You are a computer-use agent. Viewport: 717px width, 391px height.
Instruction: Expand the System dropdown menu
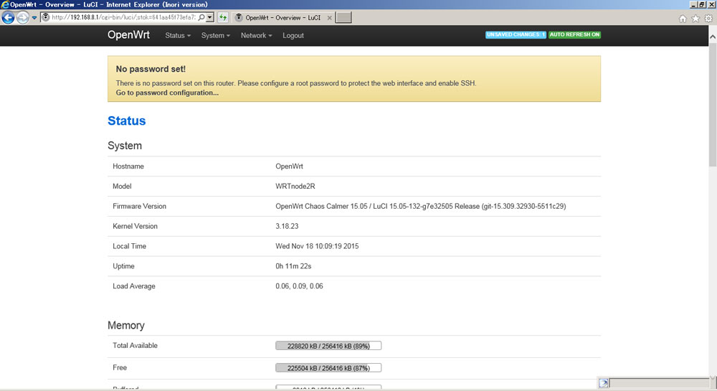click(x=215, y=35)
